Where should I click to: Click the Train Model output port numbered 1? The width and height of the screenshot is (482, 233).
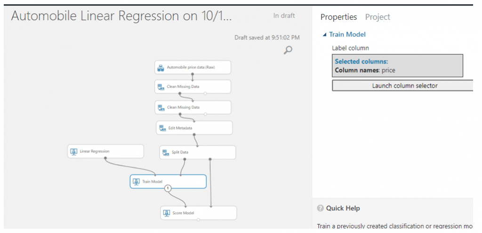pos(168,188)
